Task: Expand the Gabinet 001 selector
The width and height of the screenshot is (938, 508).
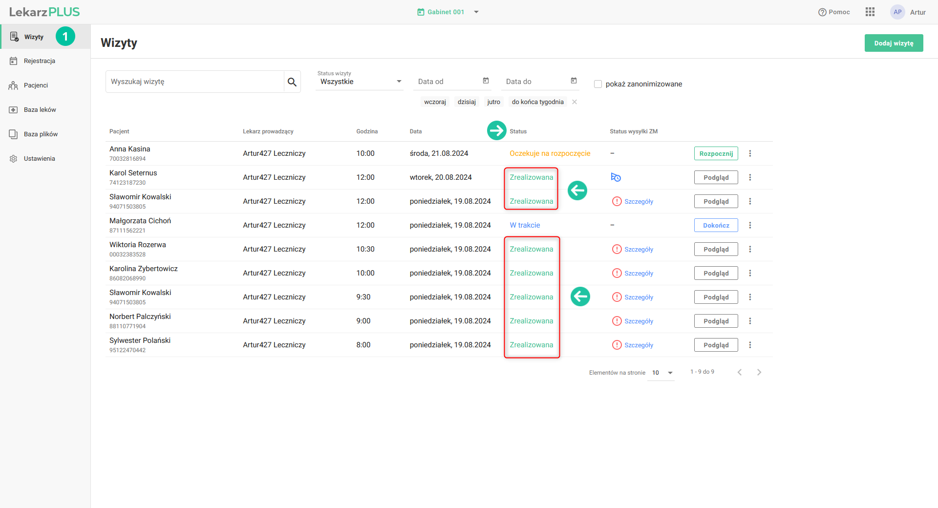Action: (476, 12)
